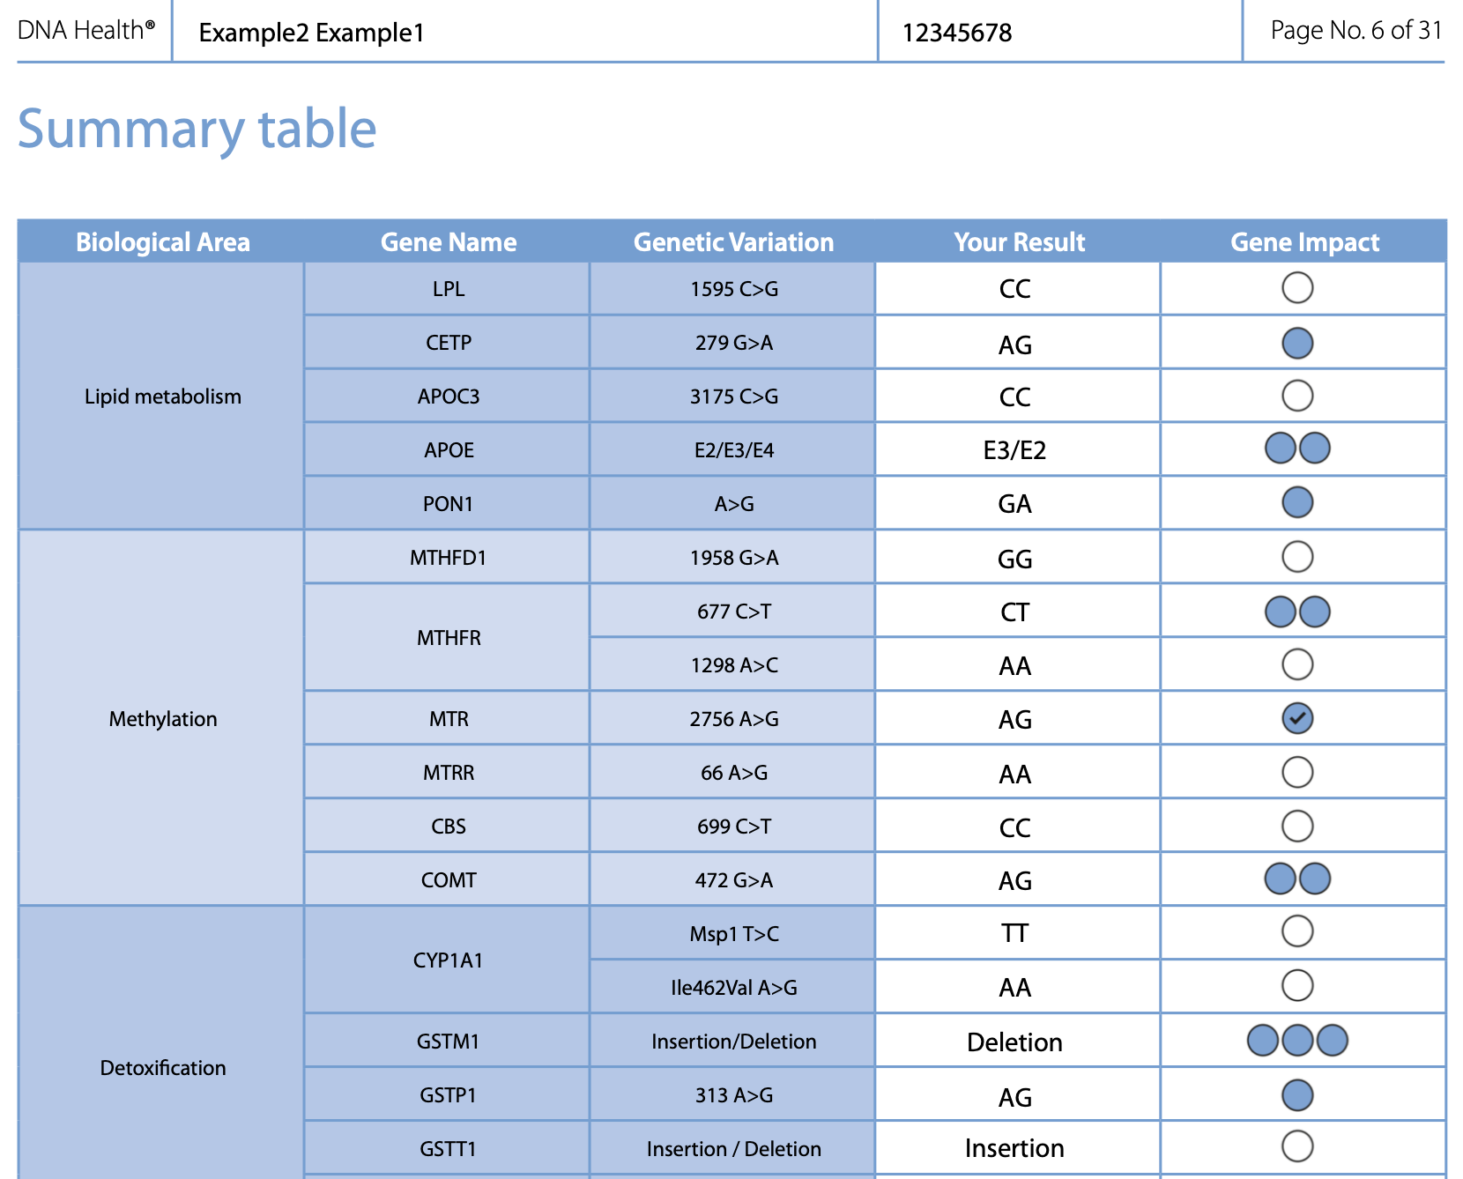Click the ID number 12345678
The width and height of the screenshot is (1463, 1179).
[x=957, y=33]
